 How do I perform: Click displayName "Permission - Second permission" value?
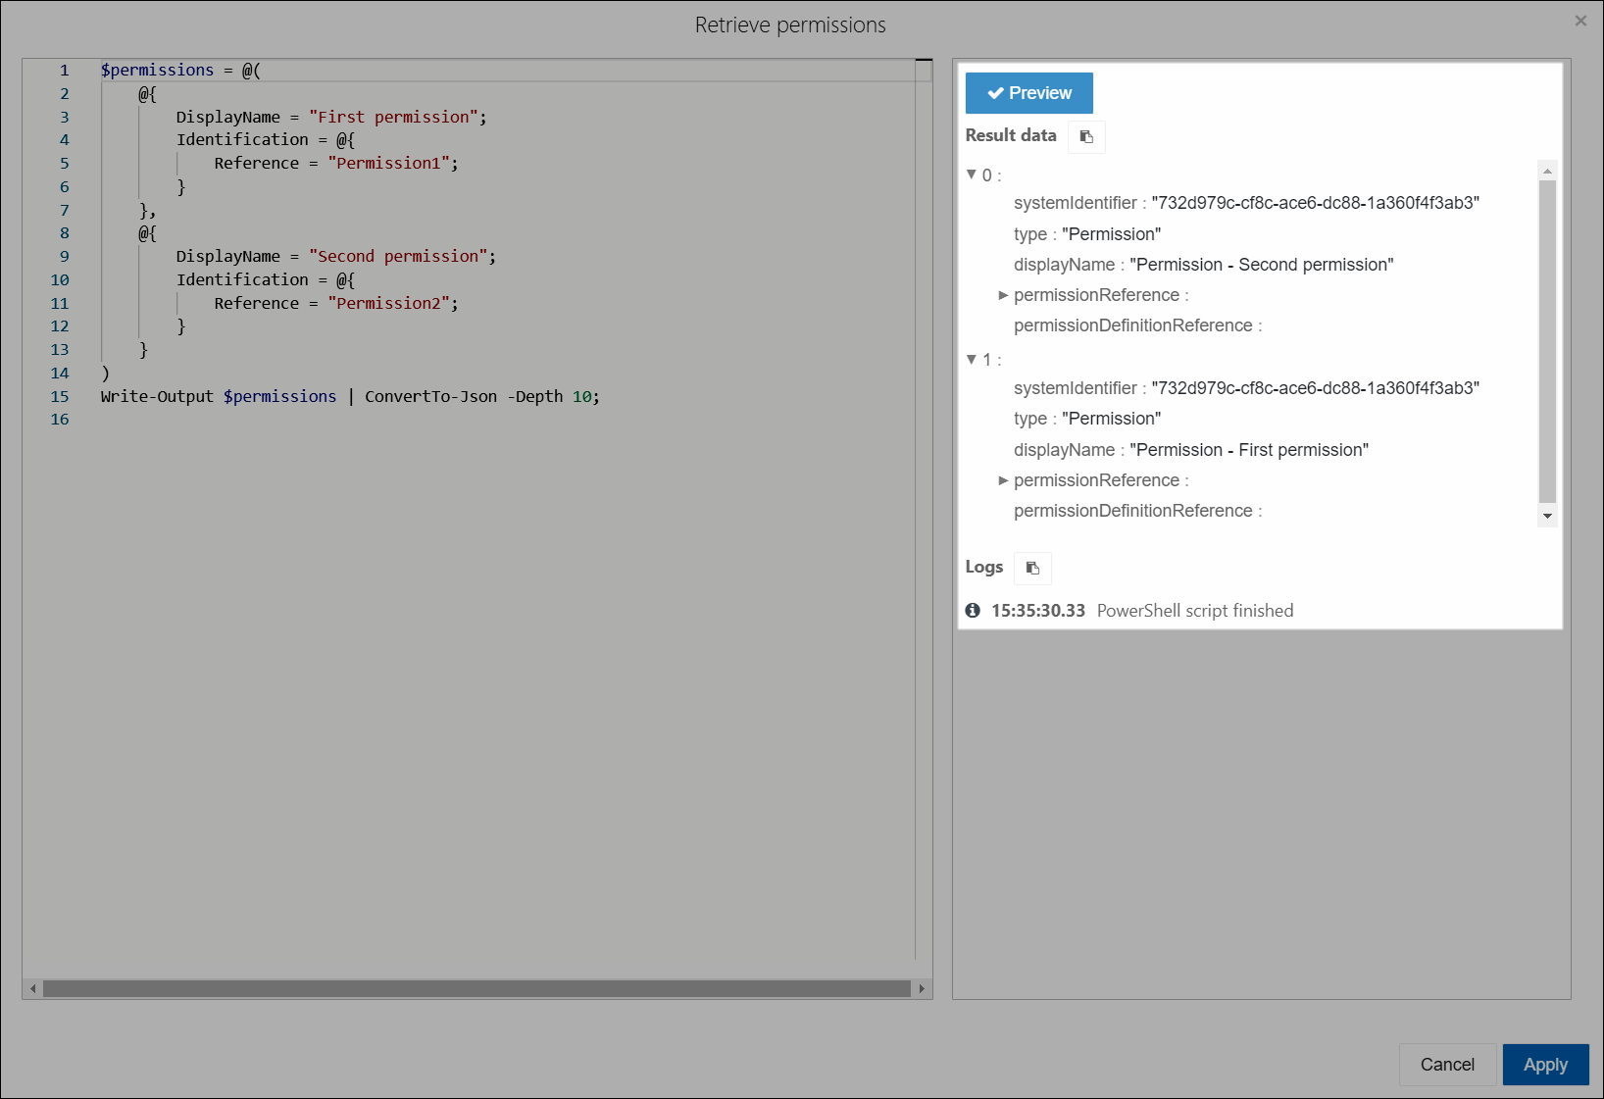1262,265
